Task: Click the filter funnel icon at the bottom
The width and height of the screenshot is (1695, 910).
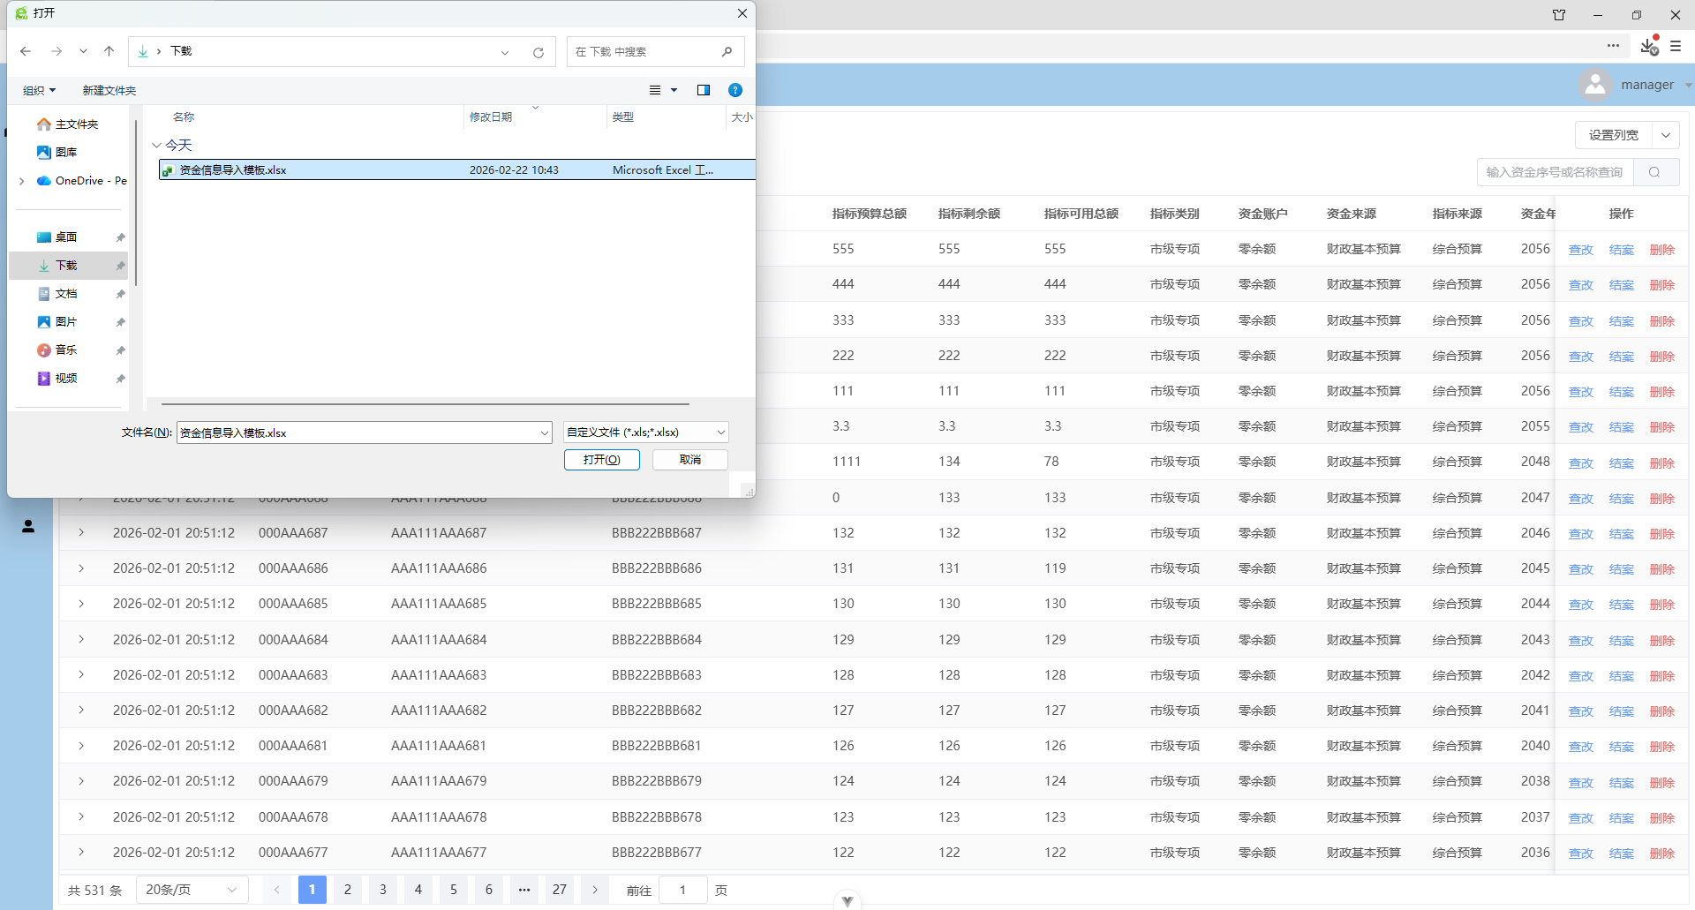Action: (847, 901)
